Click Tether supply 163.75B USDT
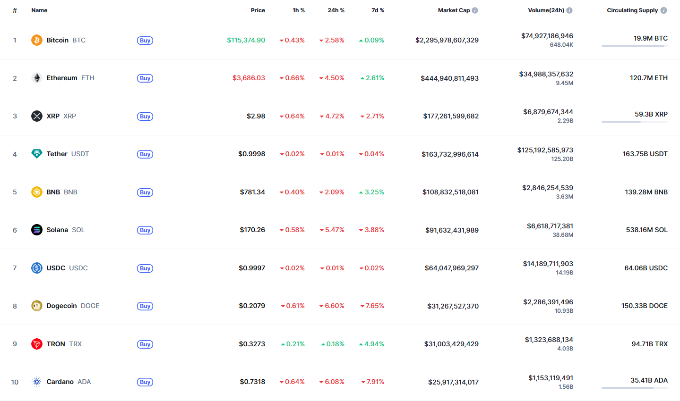Viewport: 680px width, 401px height. (x=645, y=154)
